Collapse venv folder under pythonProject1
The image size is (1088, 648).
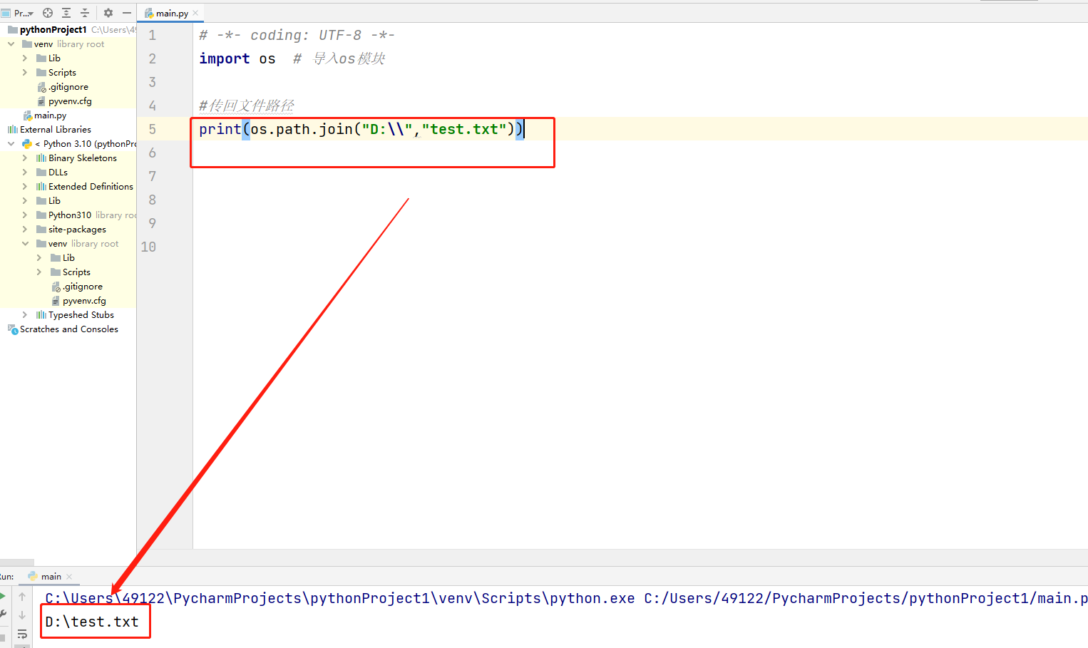pos(11,43)
